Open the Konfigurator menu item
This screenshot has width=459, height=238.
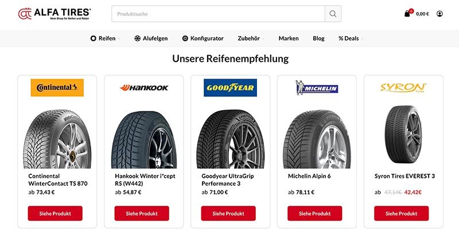coord(203,38)
